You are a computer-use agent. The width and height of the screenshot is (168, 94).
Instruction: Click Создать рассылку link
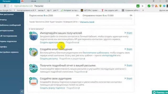pos(49,58)
